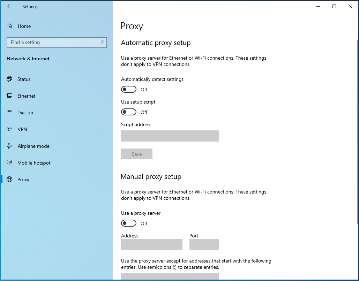Viewport: 359px width, 281px height.
Task: Select Dial-up in the sidebar
Action: (x=57, y=113)
